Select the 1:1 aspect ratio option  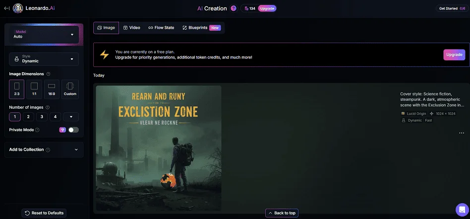34,89
